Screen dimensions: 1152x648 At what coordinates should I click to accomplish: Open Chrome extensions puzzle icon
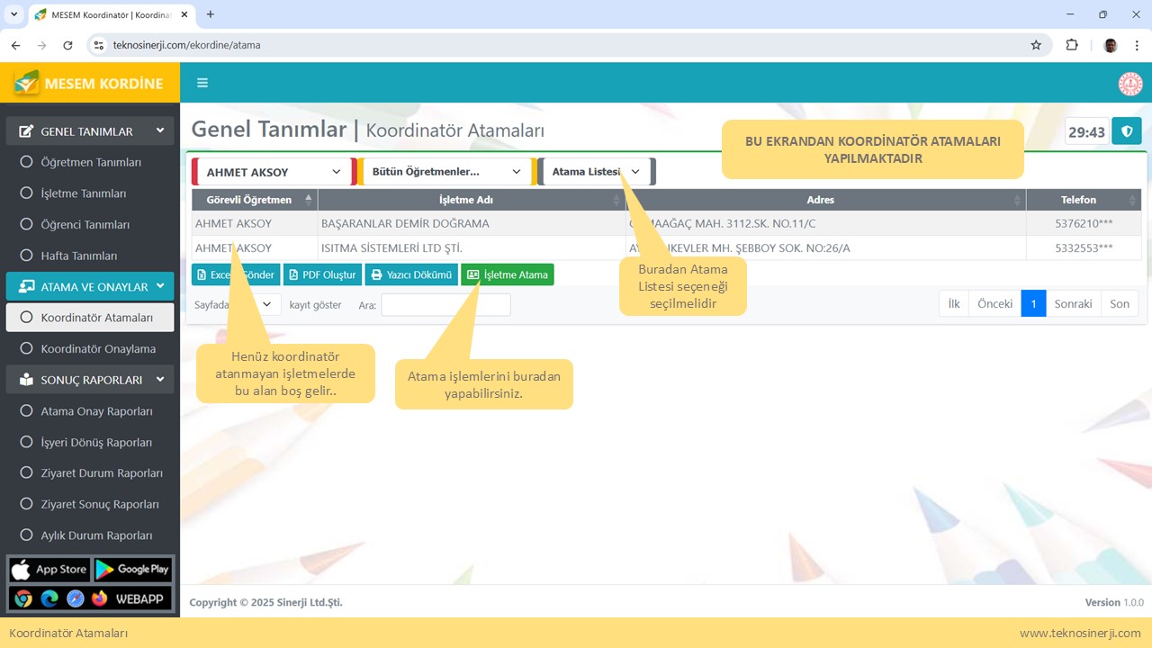pos(1072,45)
